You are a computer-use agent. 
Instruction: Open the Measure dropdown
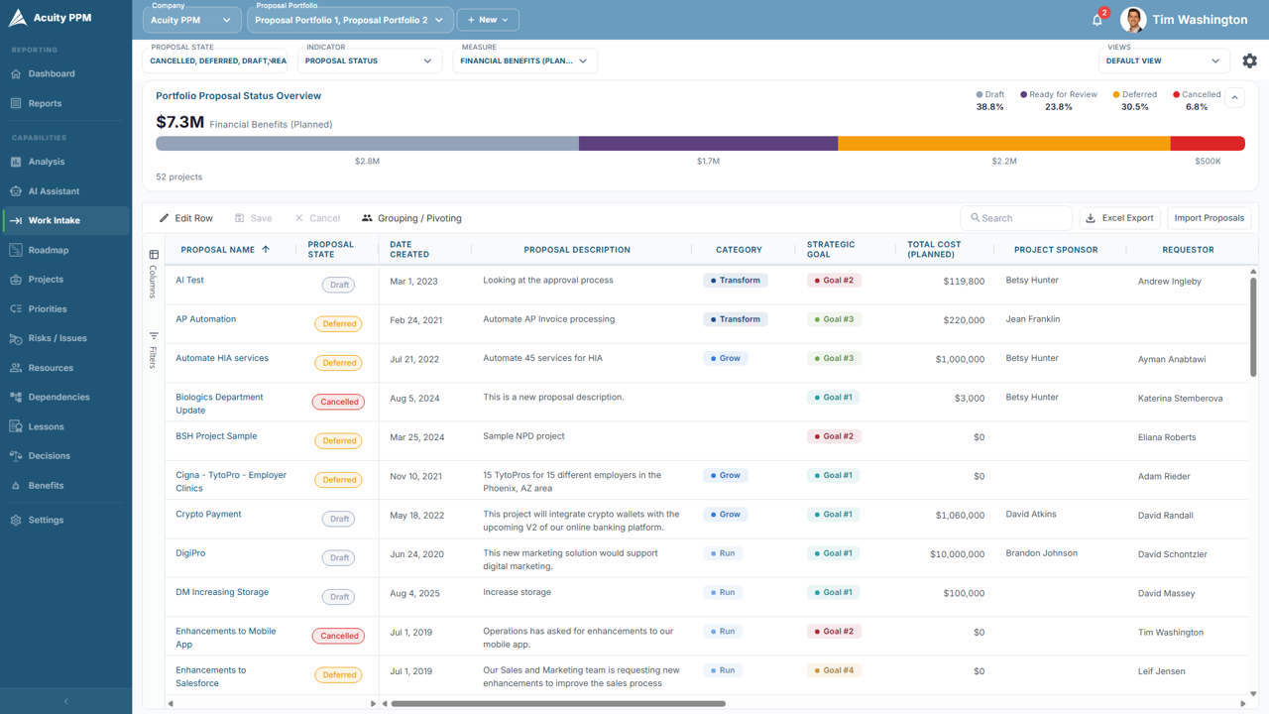coord(525,60)
